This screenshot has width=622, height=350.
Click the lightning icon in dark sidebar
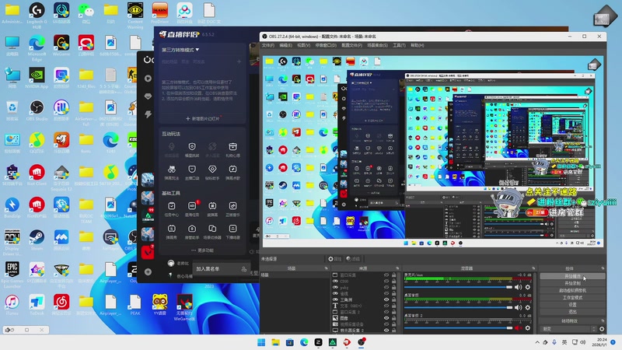tap(148, 114)
